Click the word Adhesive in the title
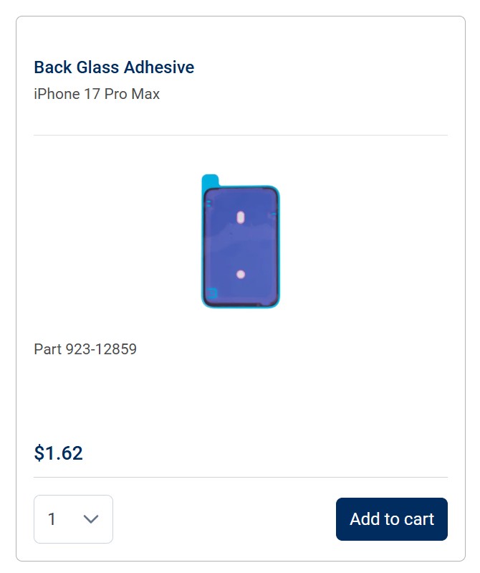This screenshot has width=480, height=573. [158, 67]
